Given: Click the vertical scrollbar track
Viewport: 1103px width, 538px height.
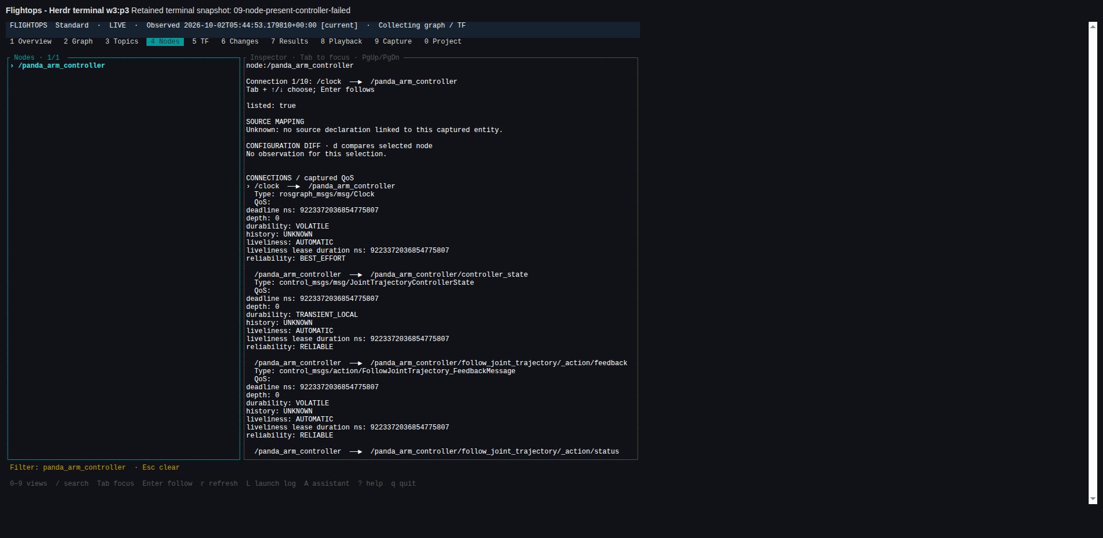Looking at the screenshot, I should [x=1093, y=263].
